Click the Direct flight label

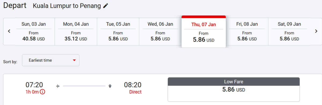click(135, 92)
